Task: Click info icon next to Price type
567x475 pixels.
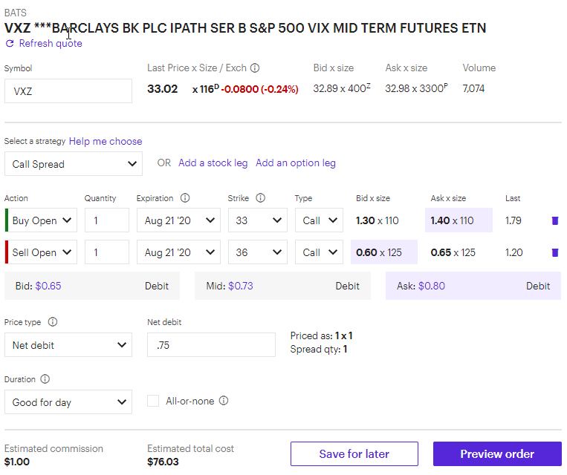Action: (x=53, y=322)
